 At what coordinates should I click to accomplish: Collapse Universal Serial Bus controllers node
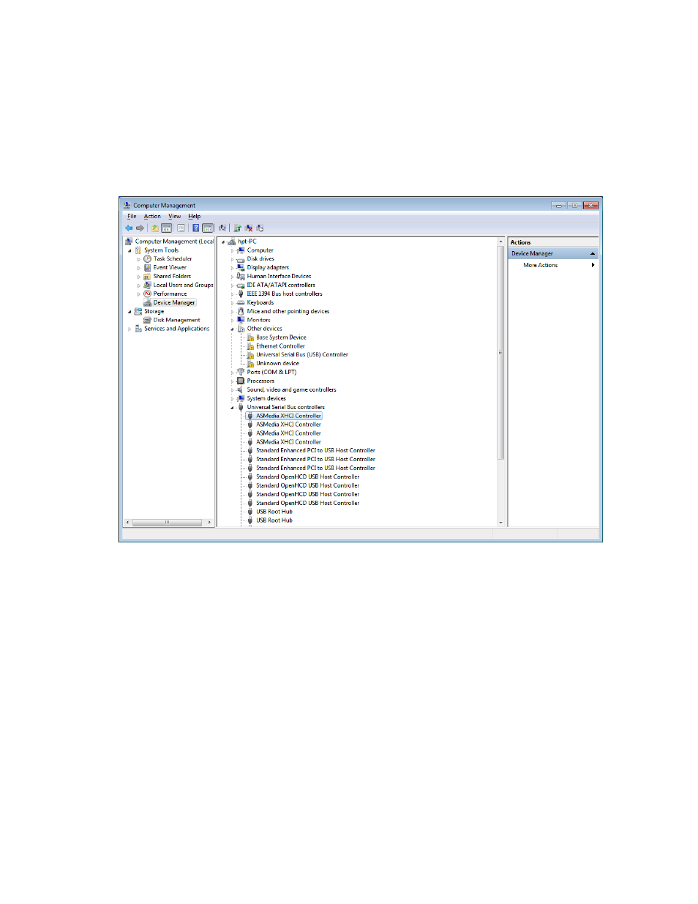point(233,408)
